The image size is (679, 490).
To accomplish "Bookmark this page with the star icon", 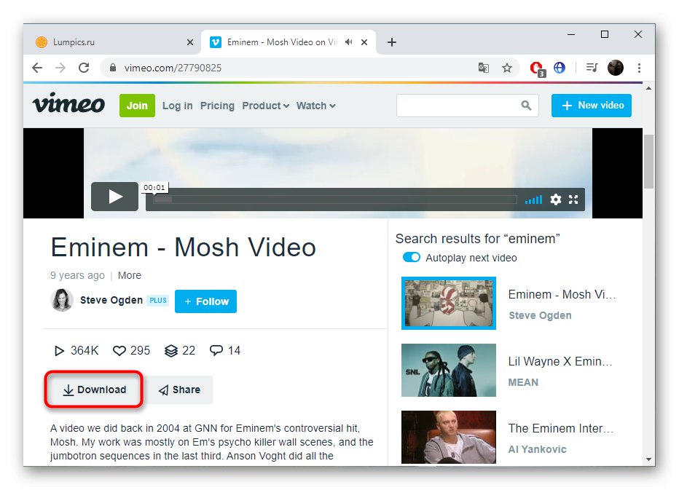I will pyautogui.click(x=507, y=68).
